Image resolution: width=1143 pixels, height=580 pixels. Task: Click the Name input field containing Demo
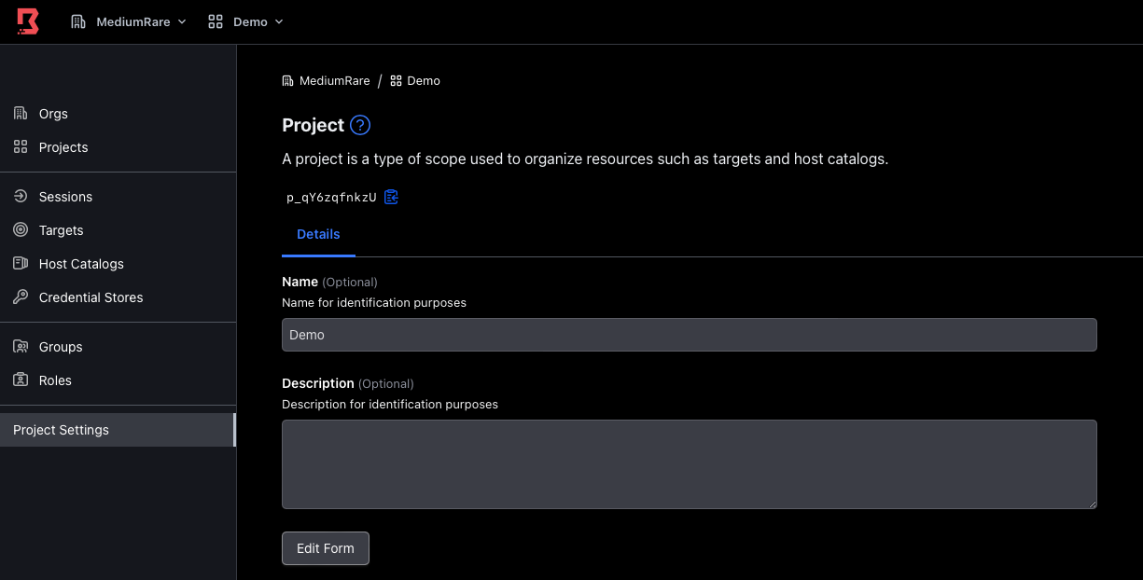(689, 335)
